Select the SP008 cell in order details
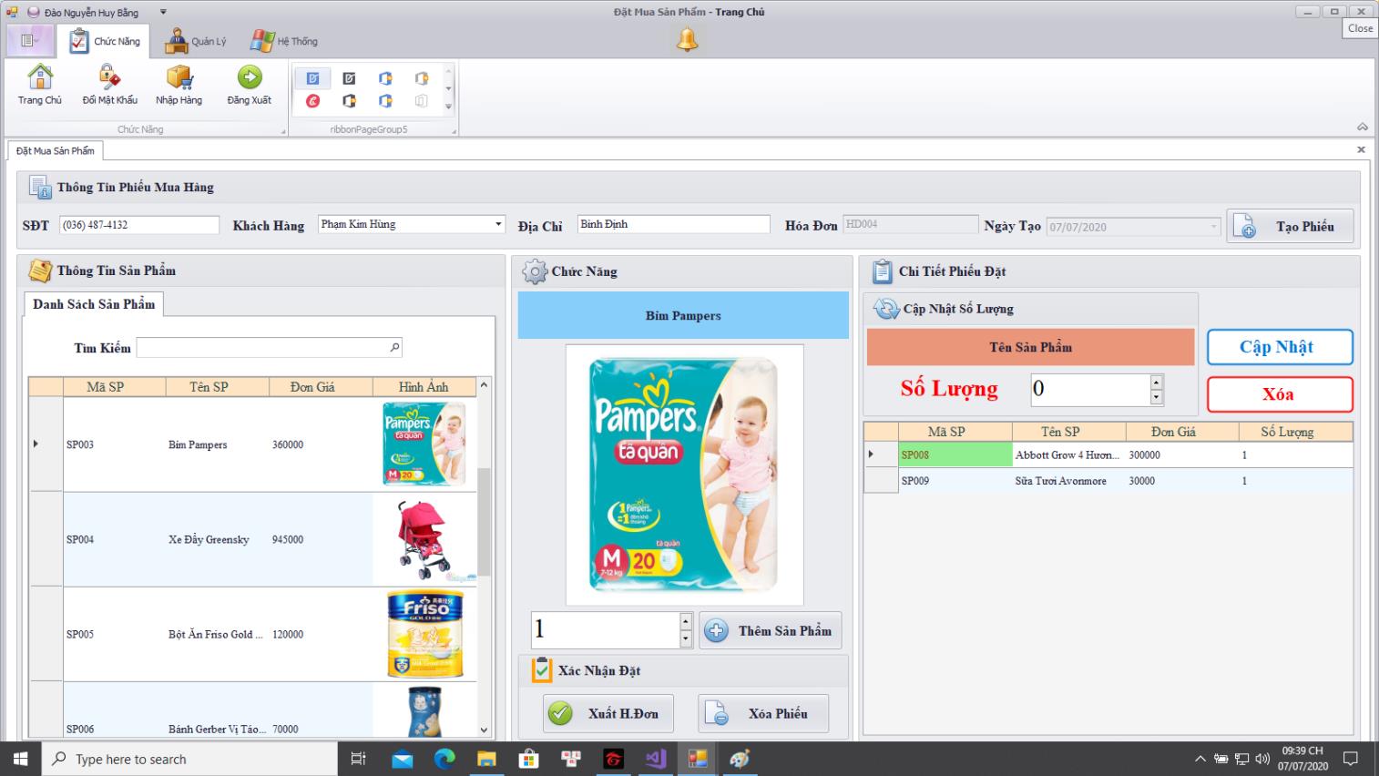This screenshot has height=776, width=1379. click(x=955, y=454)
